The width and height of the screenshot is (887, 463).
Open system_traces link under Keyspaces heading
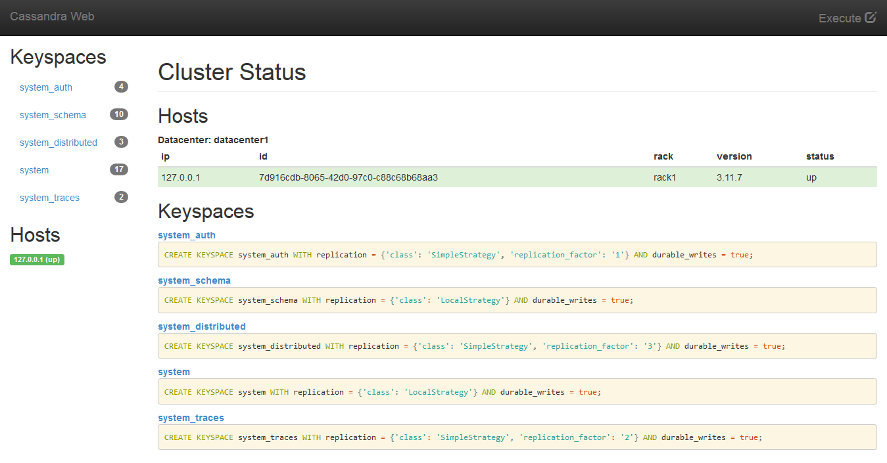coord(191,418)
